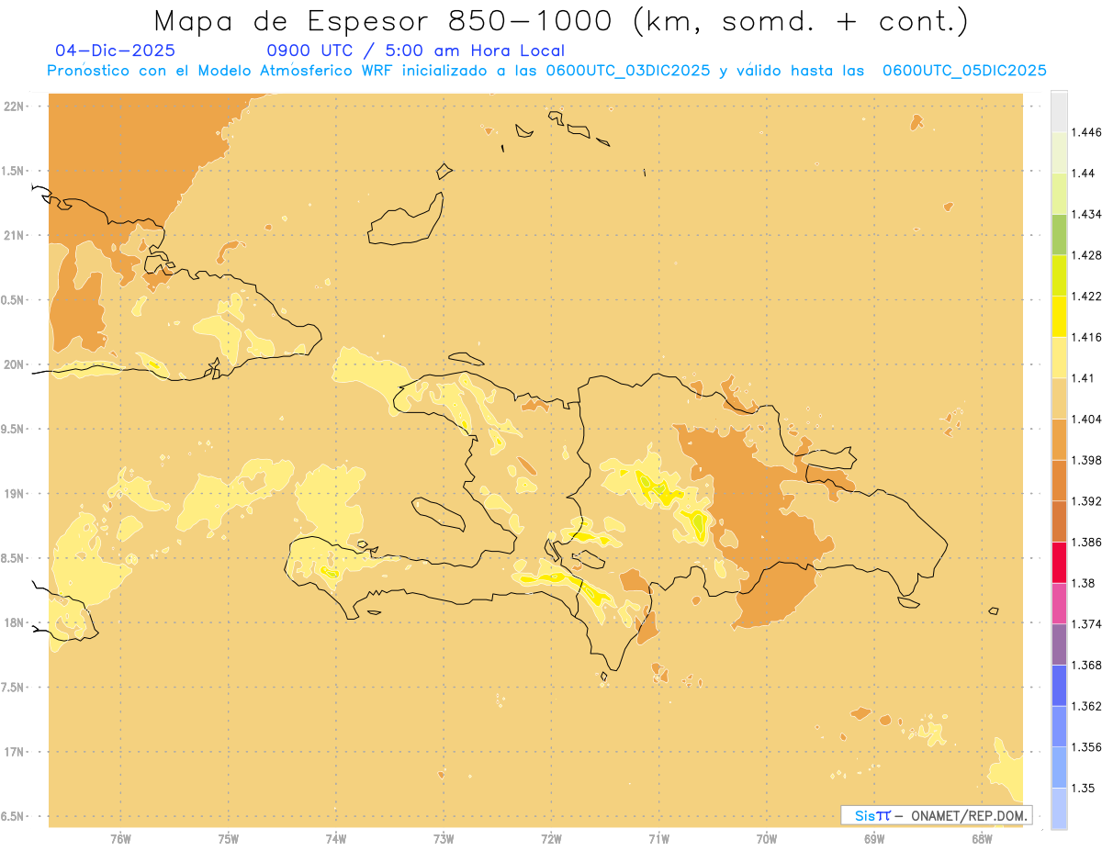Image resolution: width=1102 pixels, height=851 pixels.
Task: Click the colorbar value label '1.374'
Action: point(1086,624)
